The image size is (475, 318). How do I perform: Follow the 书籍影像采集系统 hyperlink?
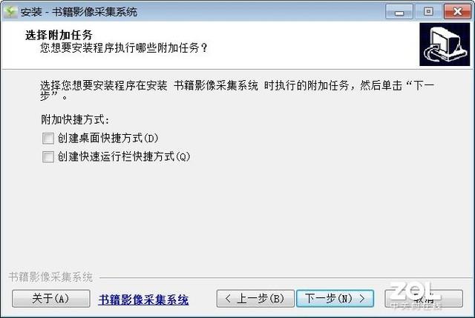pyautogui.click(x=143, y=299)
